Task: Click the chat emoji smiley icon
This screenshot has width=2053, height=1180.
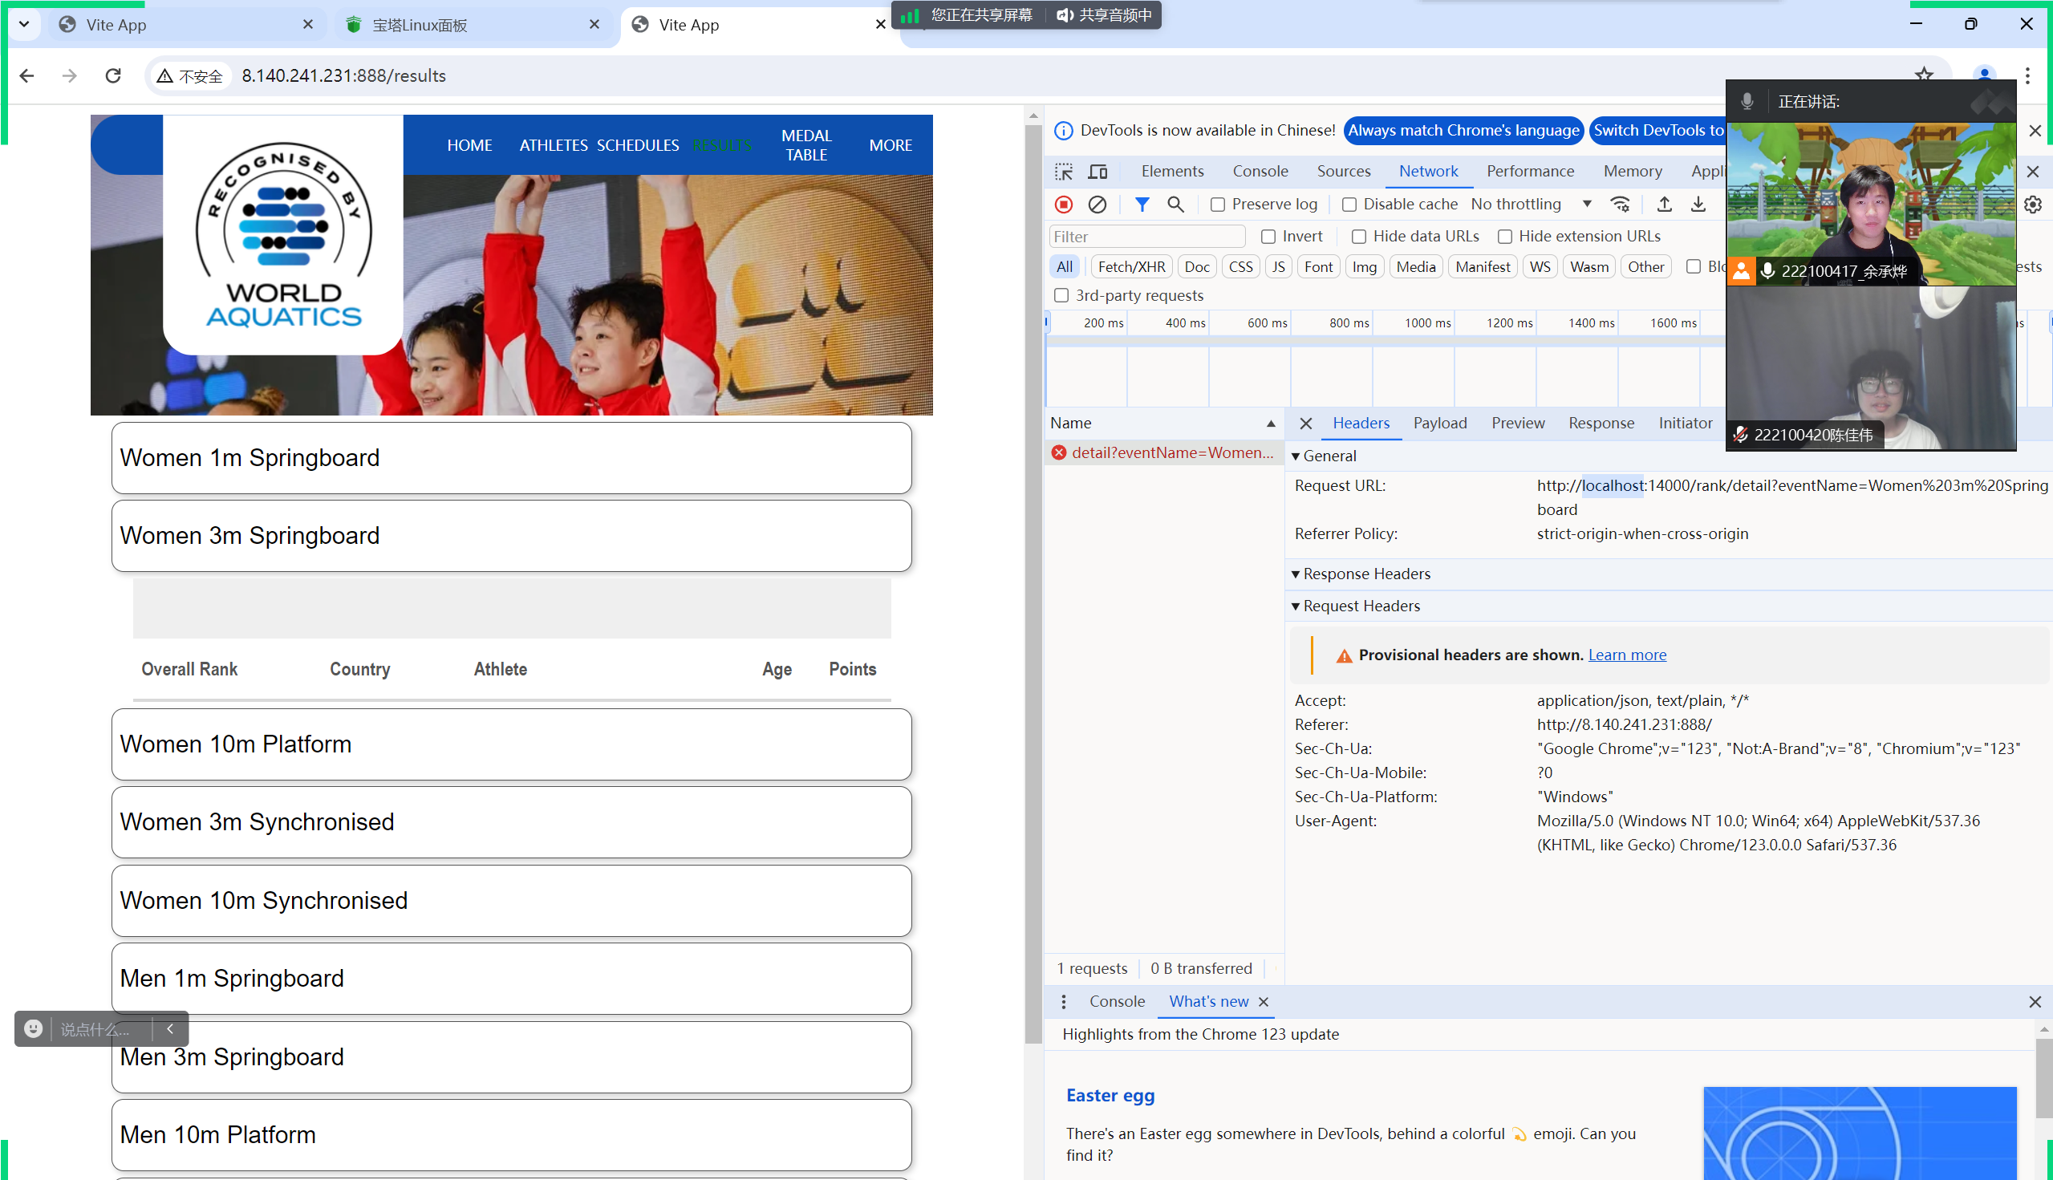Action: point(33,1028)
